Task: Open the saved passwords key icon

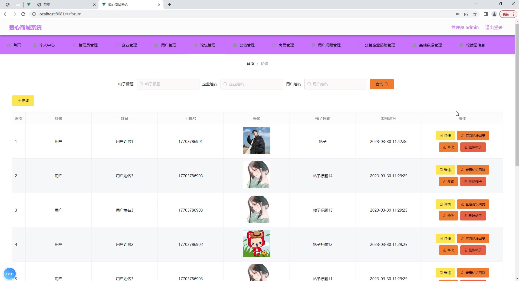Action: click(x=457, y=14)
